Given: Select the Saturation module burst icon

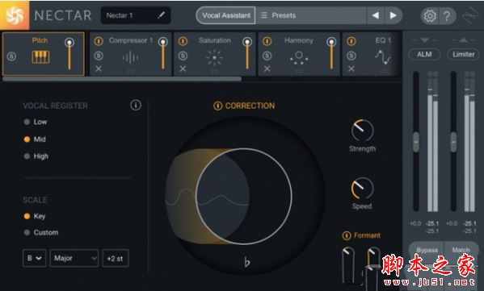Looking at the screenshot, I should 215,57.
